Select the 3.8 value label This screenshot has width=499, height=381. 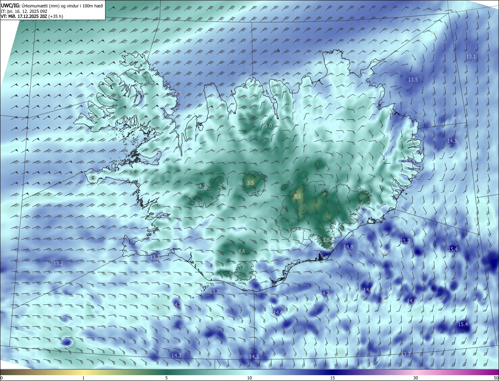326,240
